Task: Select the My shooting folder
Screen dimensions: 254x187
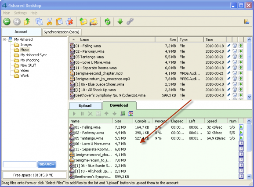Action: (x=30, y=60)
